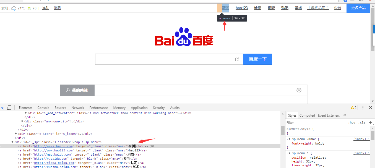Open the Application tab
The height and width of the screenshot is (168, 375).
point(139,108)
